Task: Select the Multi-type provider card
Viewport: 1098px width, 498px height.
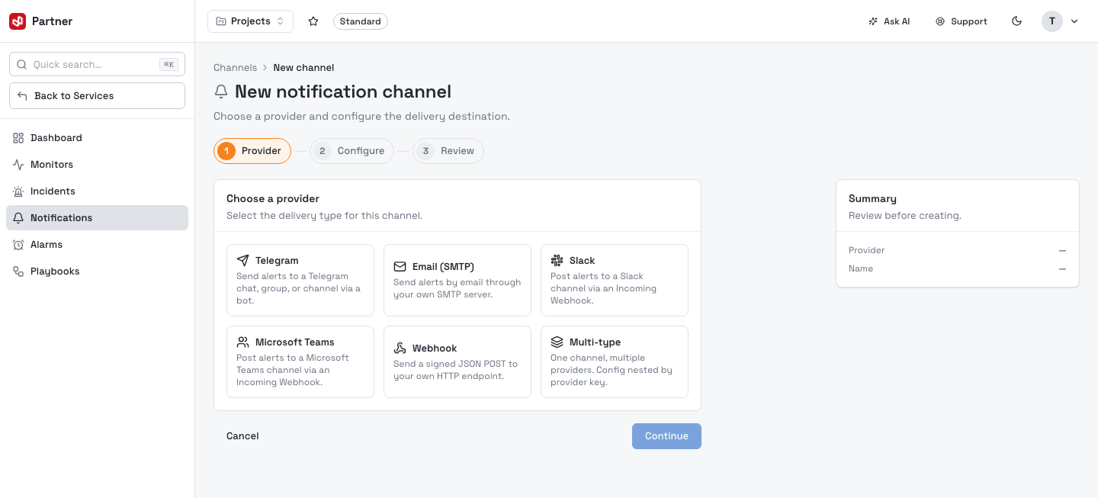Action: [x=615, y=361]
